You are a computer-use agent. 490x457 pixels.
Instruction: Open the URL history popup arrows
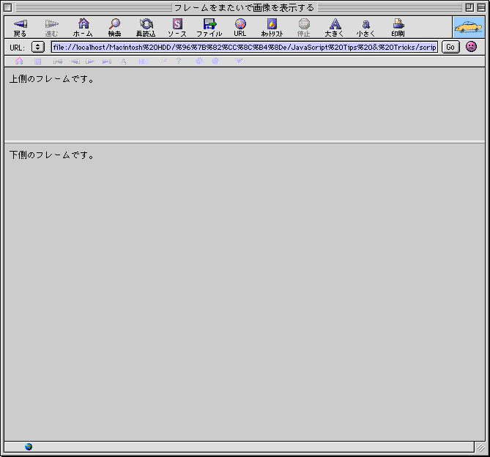38,47
